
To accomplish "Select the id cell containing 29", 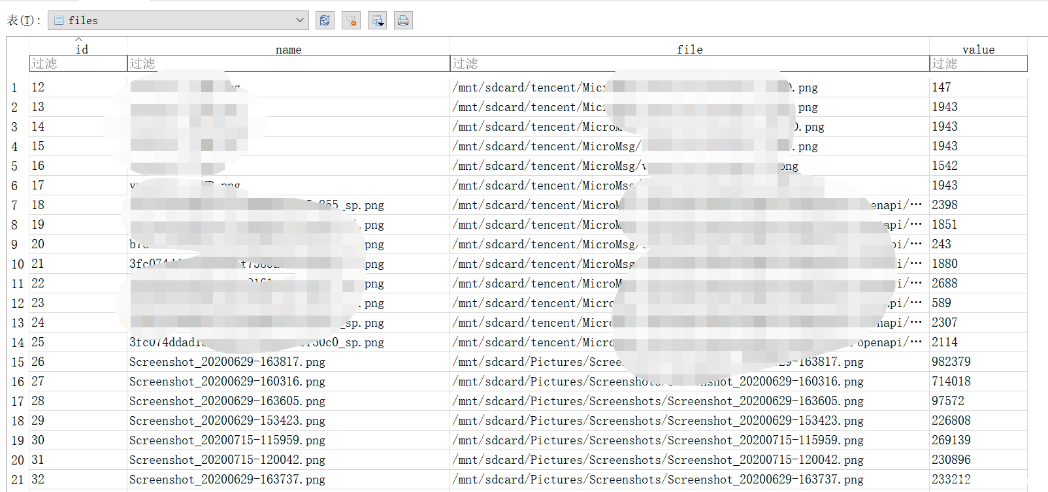I will (78, 421).
